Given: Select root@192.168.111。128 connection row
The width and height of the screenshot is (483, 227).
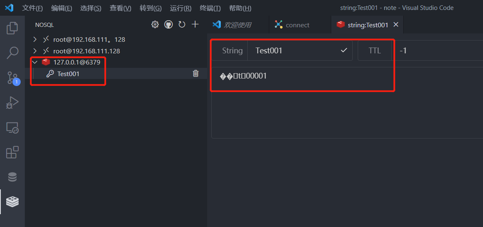Looking at the screenshot, I should (116, 39).
